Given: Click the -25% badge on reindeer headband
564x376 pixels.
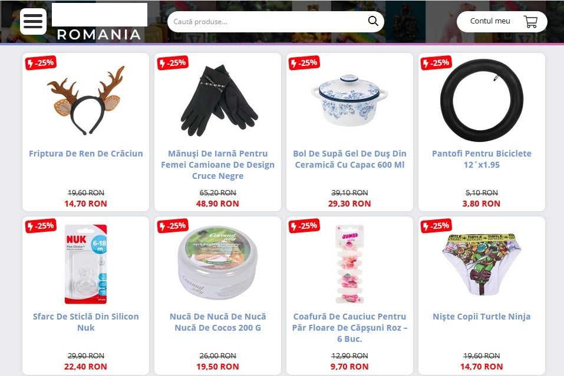Looking at the screenshot, I should click(41, 63).
